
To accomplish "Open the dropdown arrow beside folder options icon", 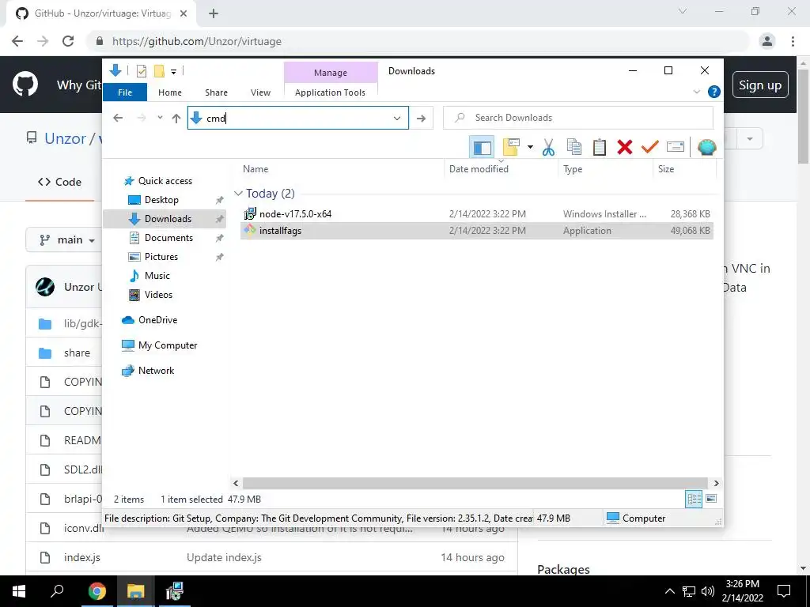I will (530, 148).
